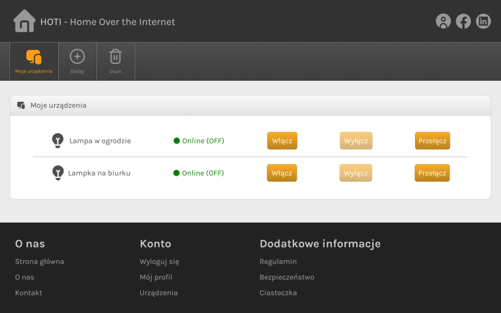Toggle Lampka na biurku with Przełącz

click(x=432, y=173)
